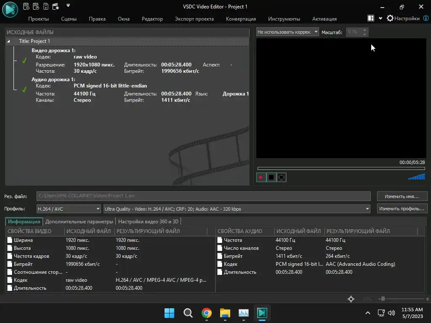Open the Активация menu
431x323 pixels.
click(x=325, y=19)
